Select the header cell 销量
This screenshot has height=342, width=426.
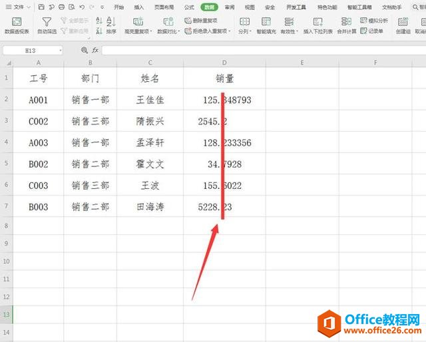224,79
